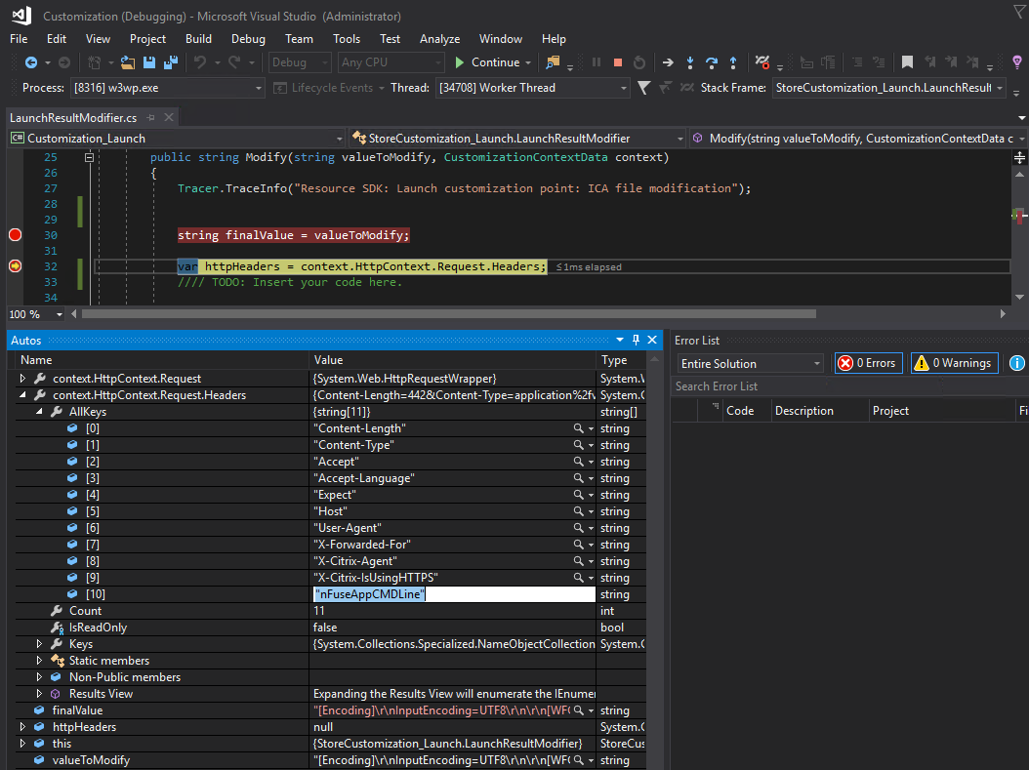Select the LaunchResultModifier.cs tab
The image size is (1029, 770).
pos(72,118)
